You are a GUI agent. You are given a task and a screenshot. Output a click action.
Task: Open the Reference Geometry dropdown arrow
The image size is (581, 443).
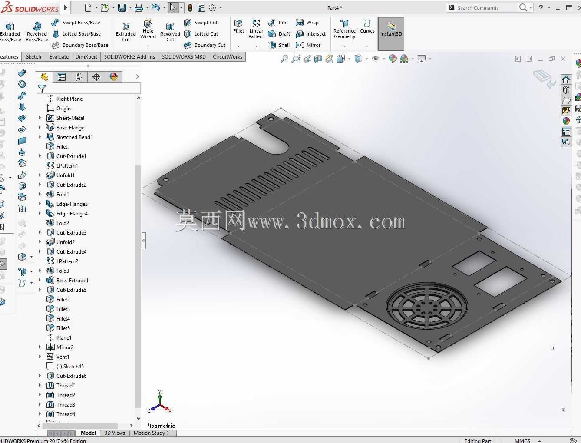pyautogui.click(x=344, y=46)
